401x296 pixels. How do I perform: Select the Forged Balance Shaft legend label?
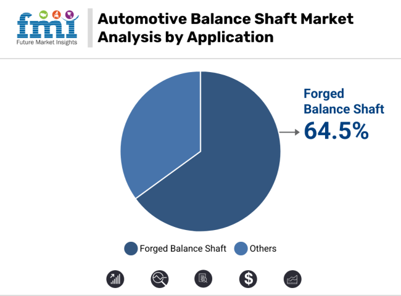[x=183, y=249]
